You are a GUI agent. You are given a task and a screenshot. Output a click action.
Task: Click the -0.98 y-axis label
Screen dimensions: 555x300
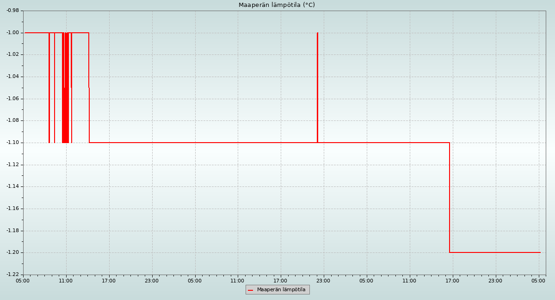(12, 11)
